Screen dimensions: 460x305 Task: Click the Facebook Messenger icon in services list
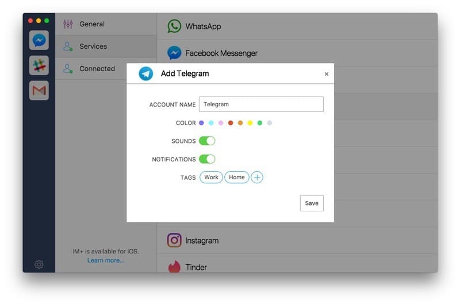click(x=174, y=53)
